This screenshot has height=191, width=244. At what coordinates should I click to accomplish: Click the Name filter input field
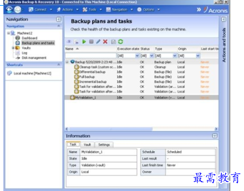click(x=91, y=56)
